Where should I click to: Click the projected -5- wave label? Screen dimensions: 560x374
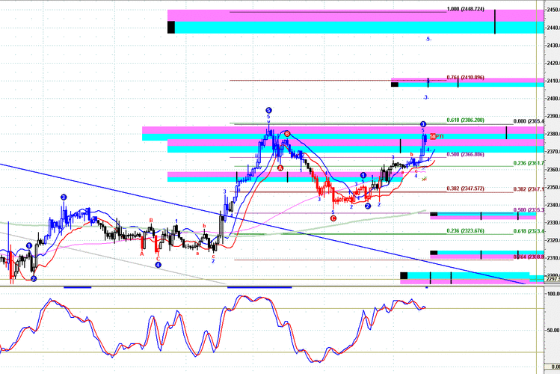(x=428, y=39)
